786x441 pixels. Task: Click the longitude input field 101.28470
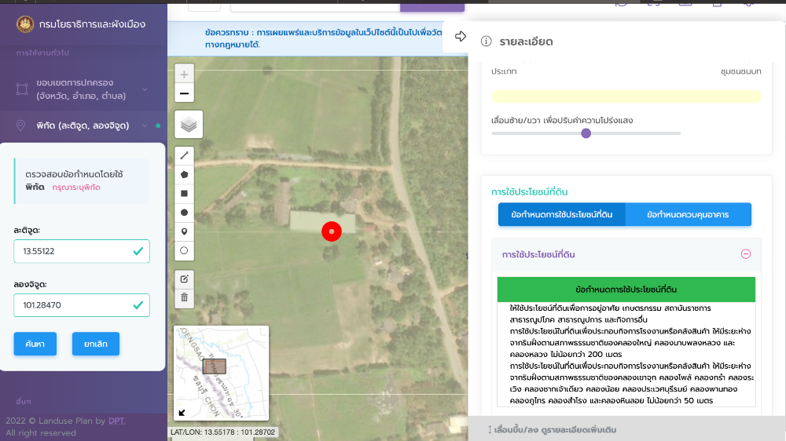tap(82, 305)
